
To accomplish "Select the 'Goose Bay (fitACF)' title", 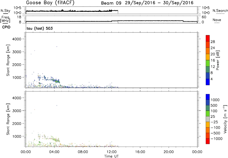I will click(x=50, y=3).
